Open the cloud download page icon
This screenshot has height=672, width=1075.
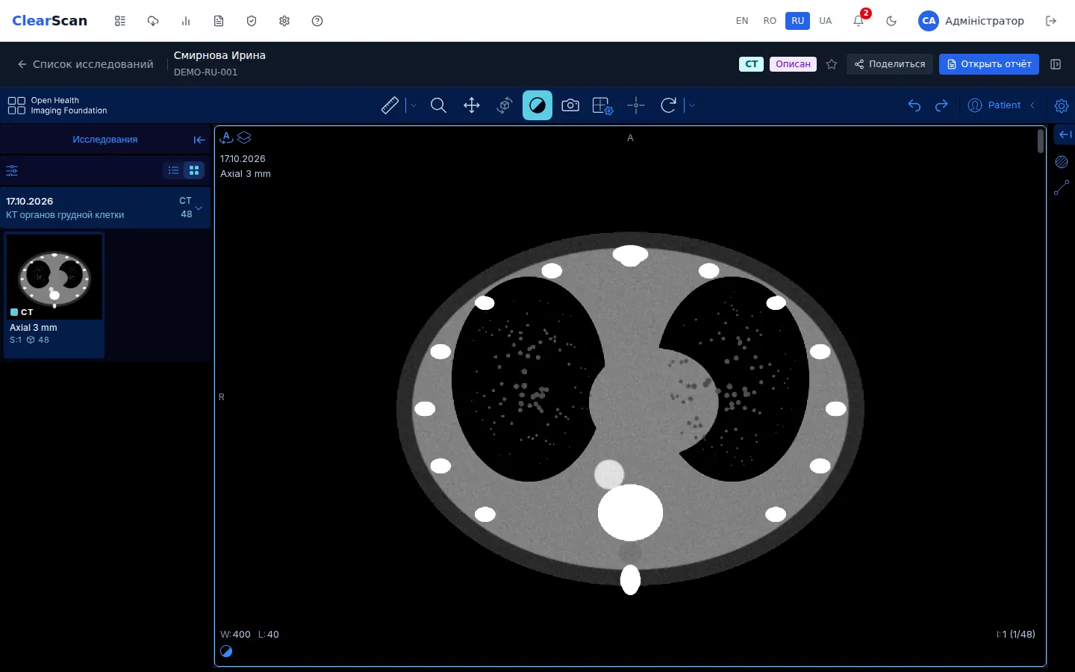153,21
